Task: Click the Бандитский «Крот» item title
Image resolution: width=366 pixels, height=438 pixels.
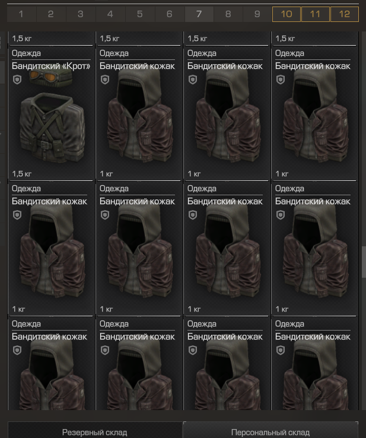Action: (51, 66)
